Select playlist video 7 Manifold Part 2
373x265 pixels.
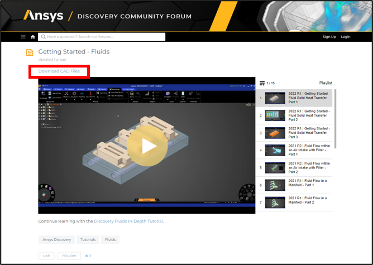point(294,203)
